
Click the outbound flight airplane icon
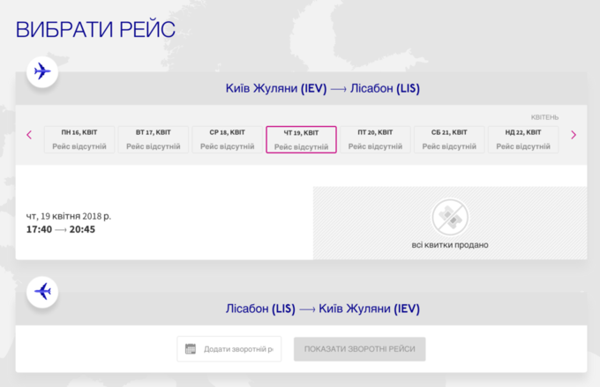point(41,71)
